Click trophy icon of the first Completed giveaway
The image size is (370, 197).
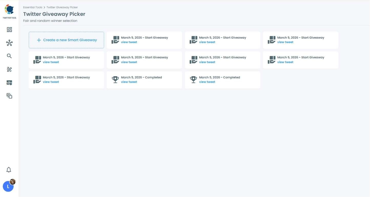pyautogui.click(x=115, y=80)
